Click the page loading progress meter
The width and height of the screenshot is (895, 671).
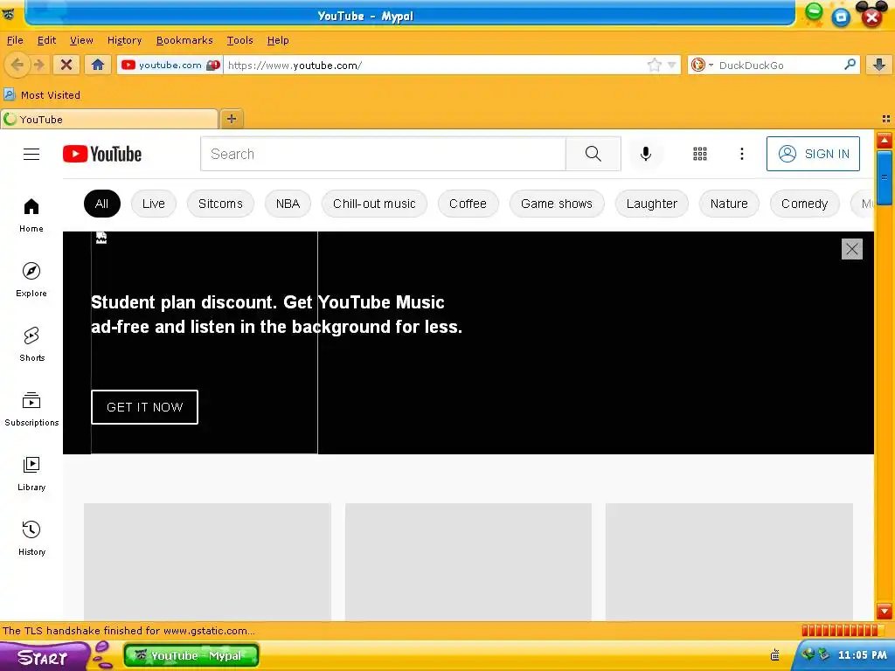[843, 631]
